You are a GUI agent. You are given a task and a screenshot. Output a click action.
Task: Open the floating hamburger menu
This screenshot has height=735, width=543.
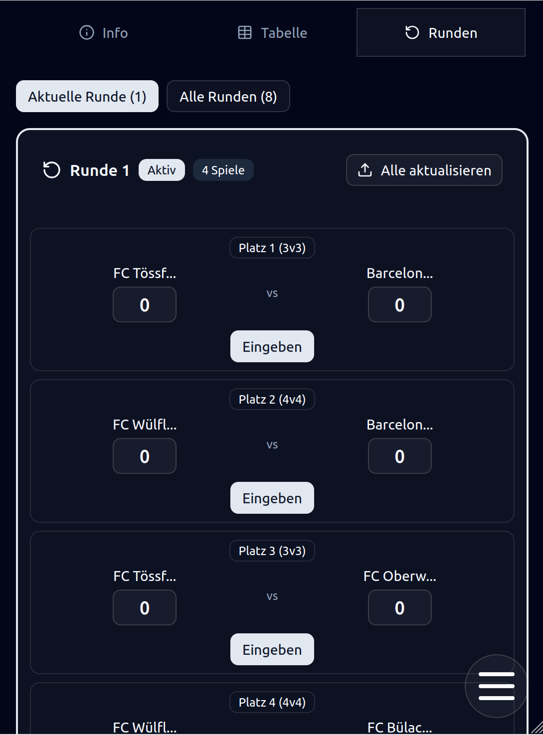pyautogui.click(x=496, y=686)
